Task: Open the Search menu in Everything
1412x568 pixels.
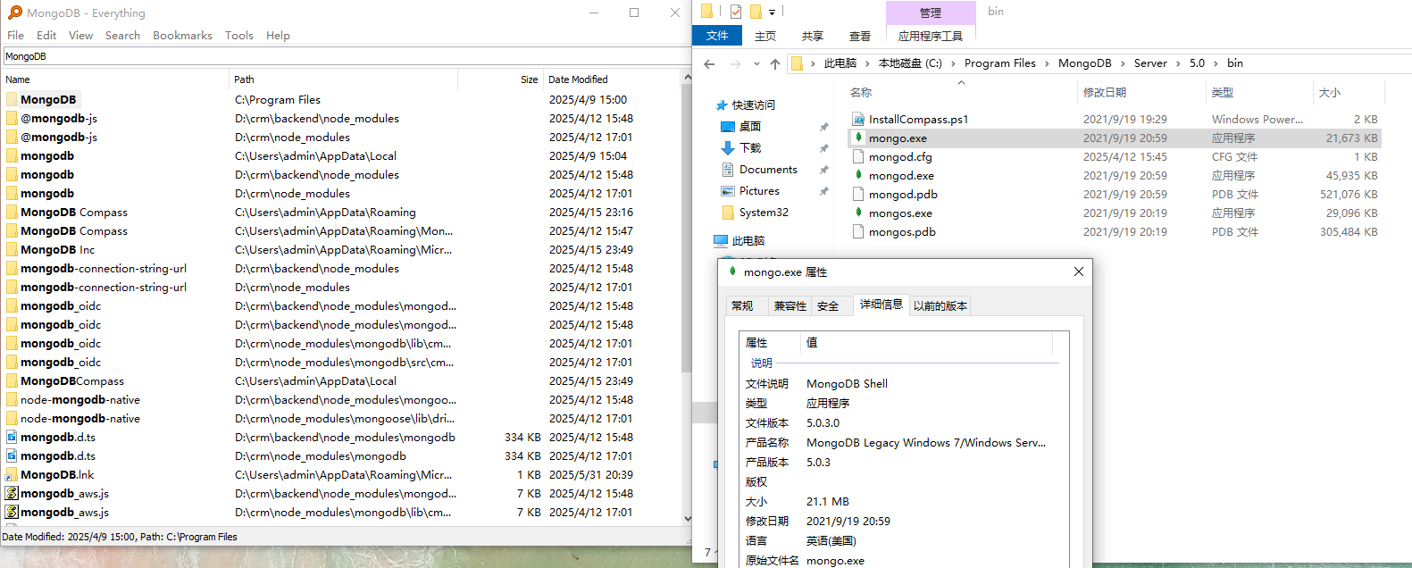Action: pos(122,36)
